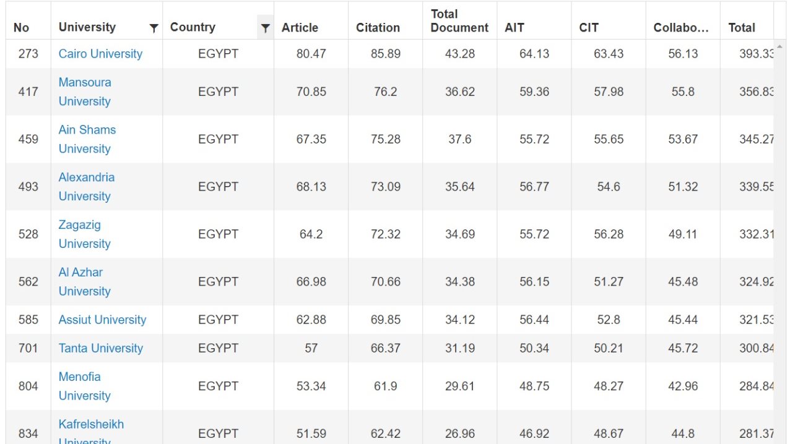
Task: Open the Tanta University link
Action: pos(100,348)
